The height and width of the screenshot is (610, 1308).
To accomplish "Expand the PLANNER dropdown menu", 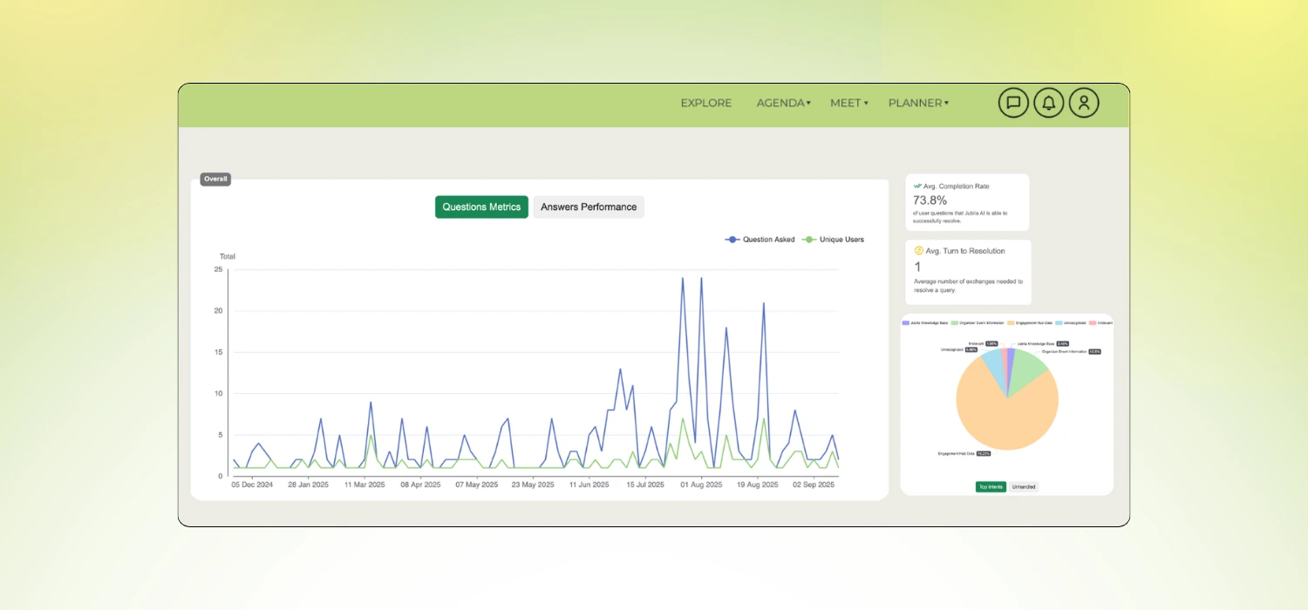I will coord(917,103).
